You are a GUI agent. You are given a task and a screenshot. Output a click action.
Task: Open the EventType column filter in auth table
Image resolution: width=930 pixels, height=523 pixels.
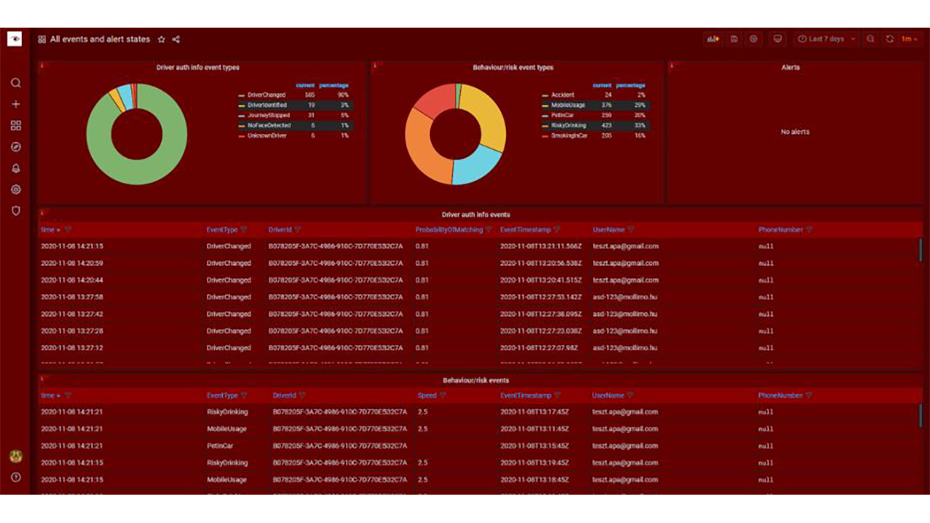(x=244, y=230)
